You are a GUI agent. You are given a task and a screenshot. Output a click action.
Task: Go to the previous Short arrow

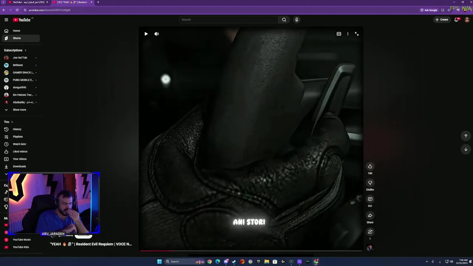pyautogui.click(x=466, y=136)
